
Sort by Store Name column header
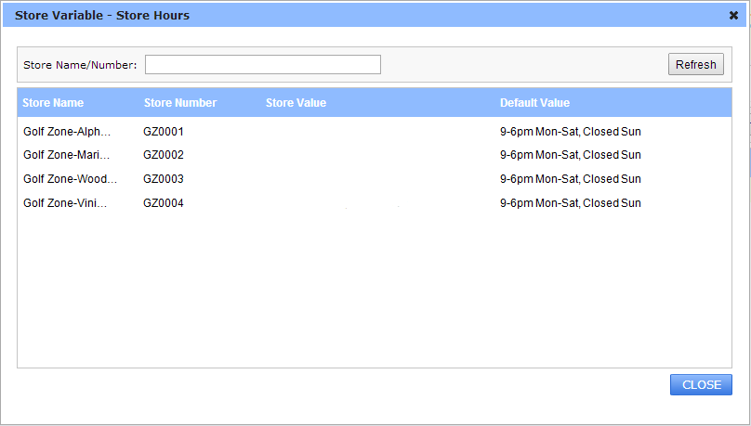pos(53,103)
